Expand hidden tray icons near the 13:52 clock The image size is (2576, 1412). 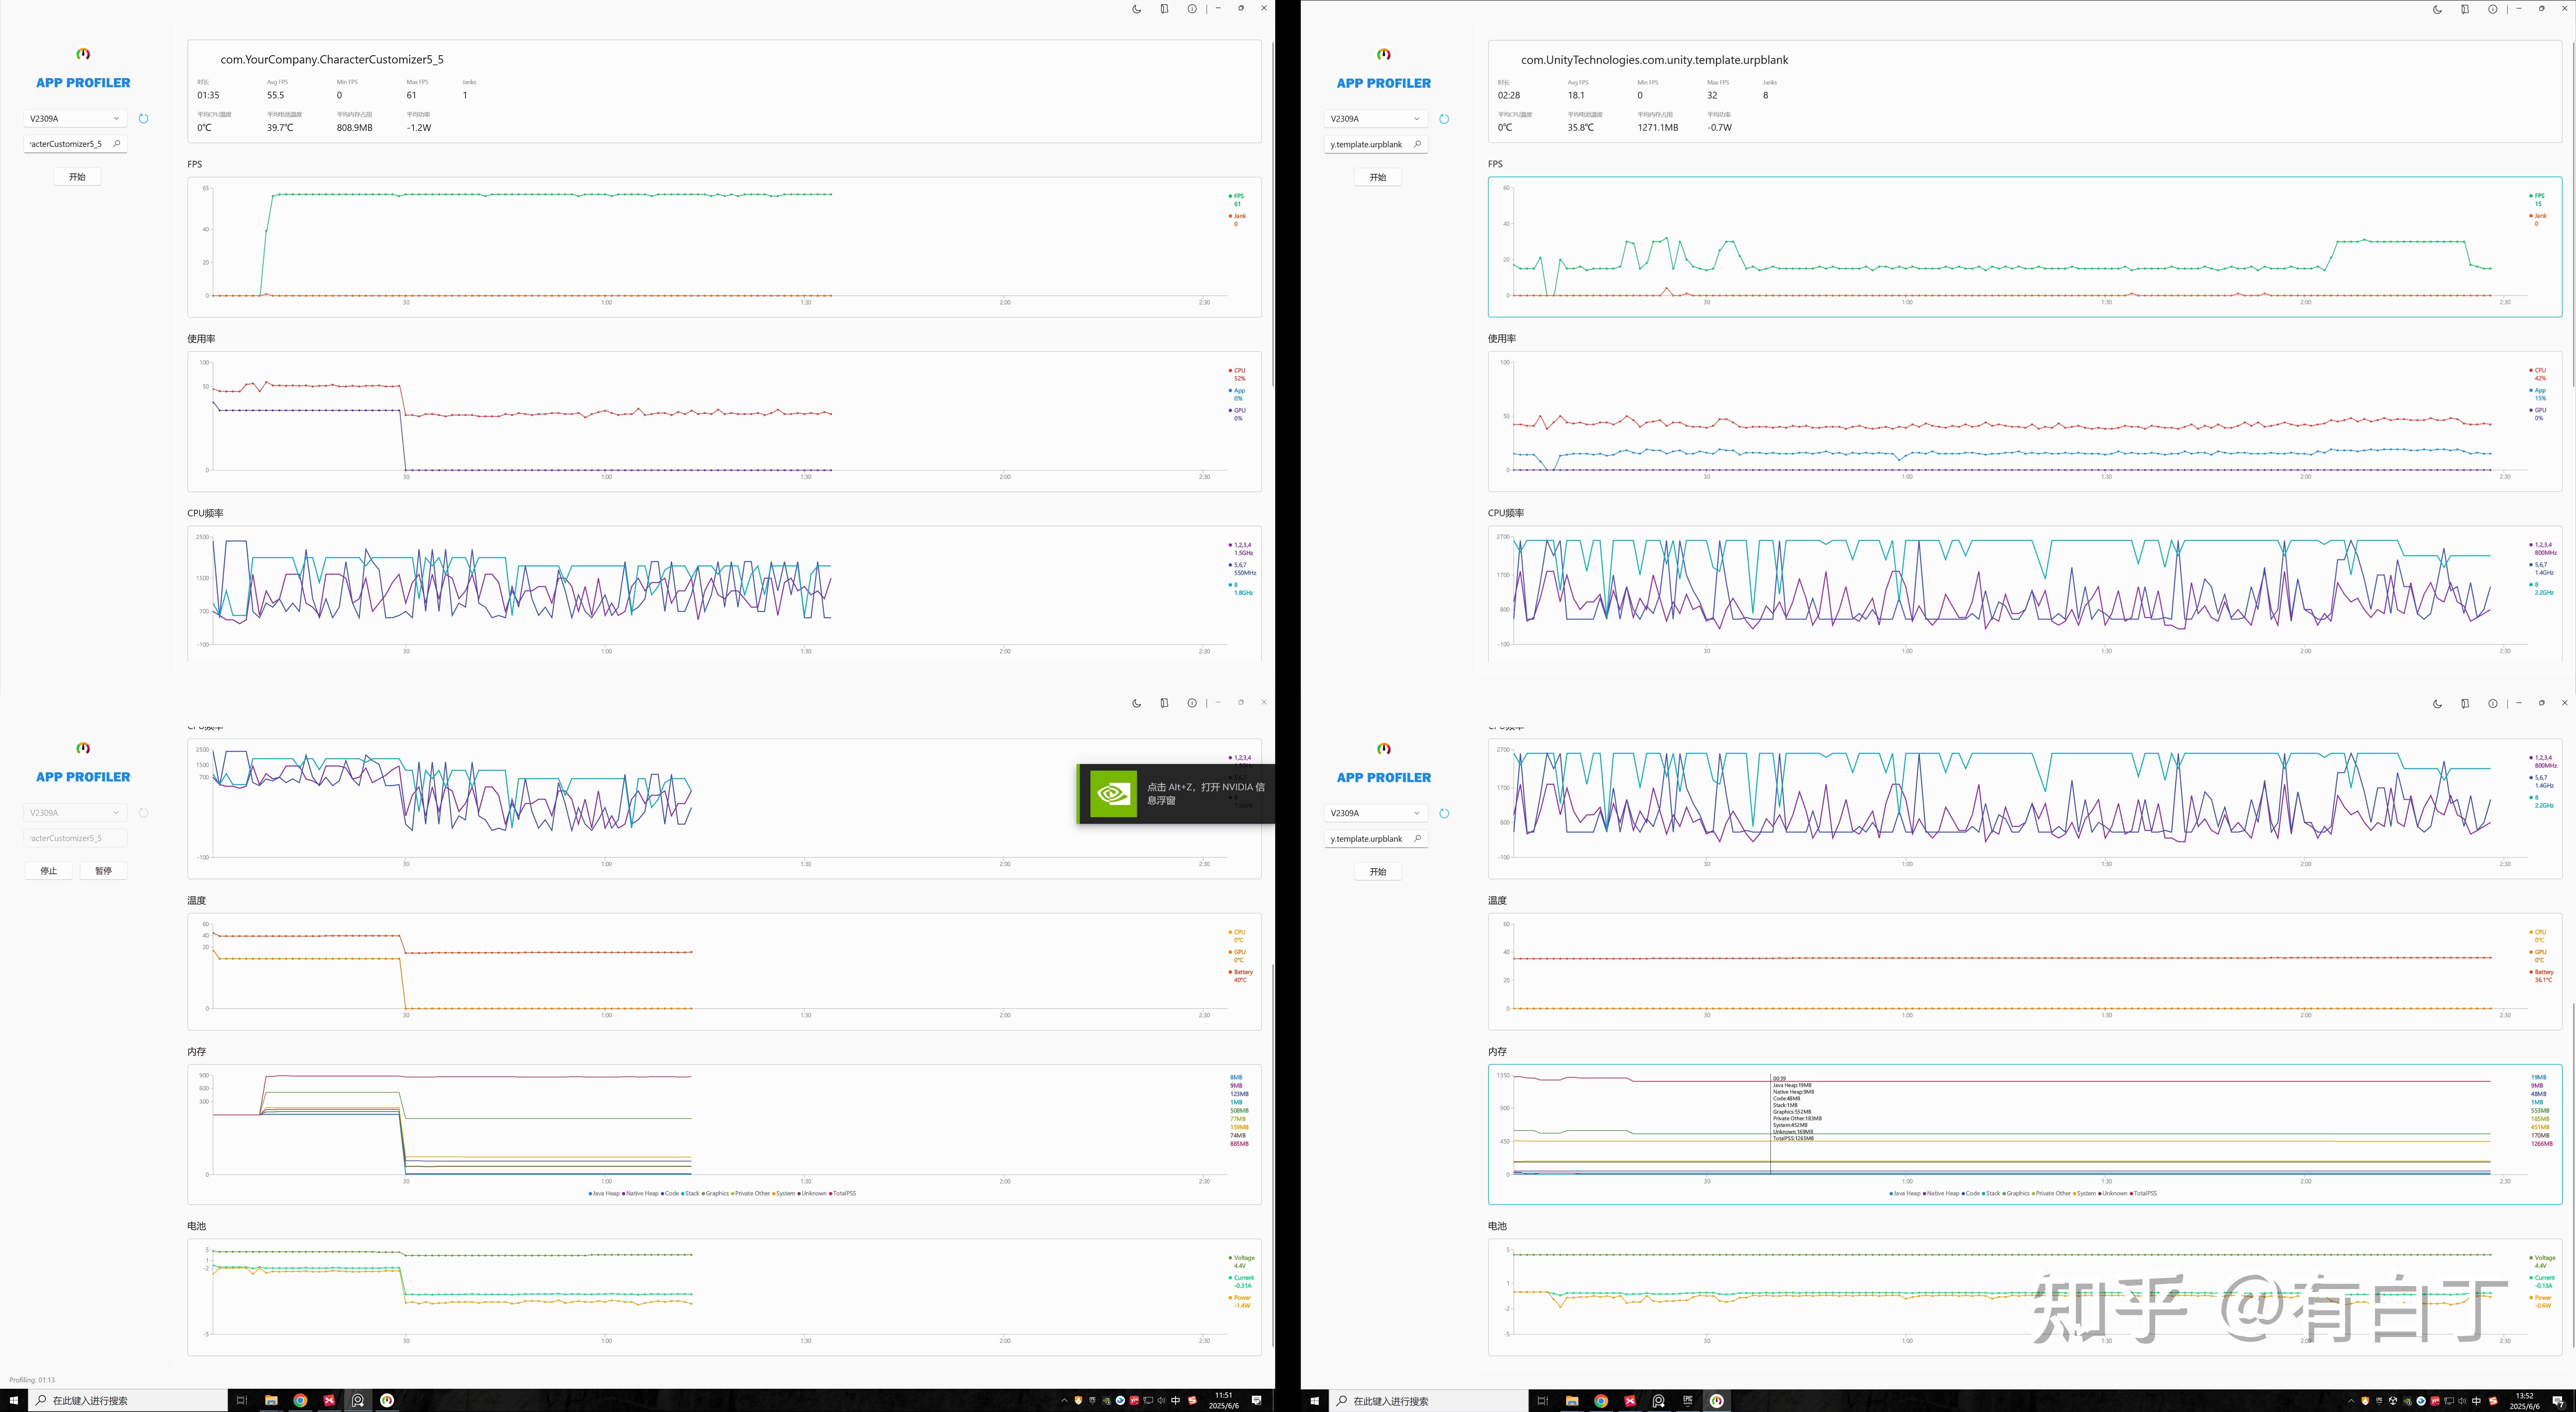[x=2351, y=1401]
